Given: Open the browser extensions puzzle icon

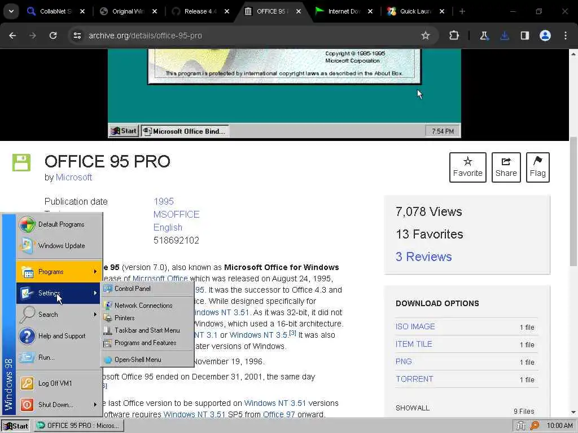Looking at the screenshot, I should 454,36.
